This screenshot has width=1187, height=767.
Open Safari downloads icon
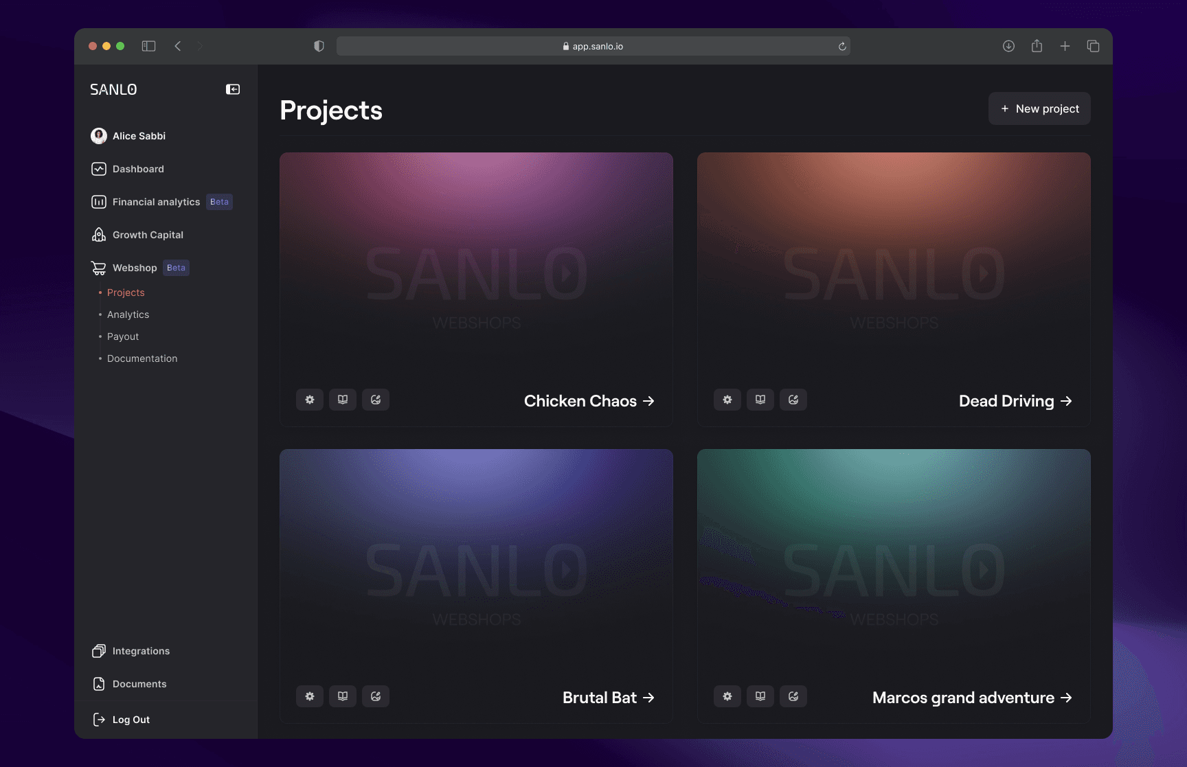click(1008, 46)
